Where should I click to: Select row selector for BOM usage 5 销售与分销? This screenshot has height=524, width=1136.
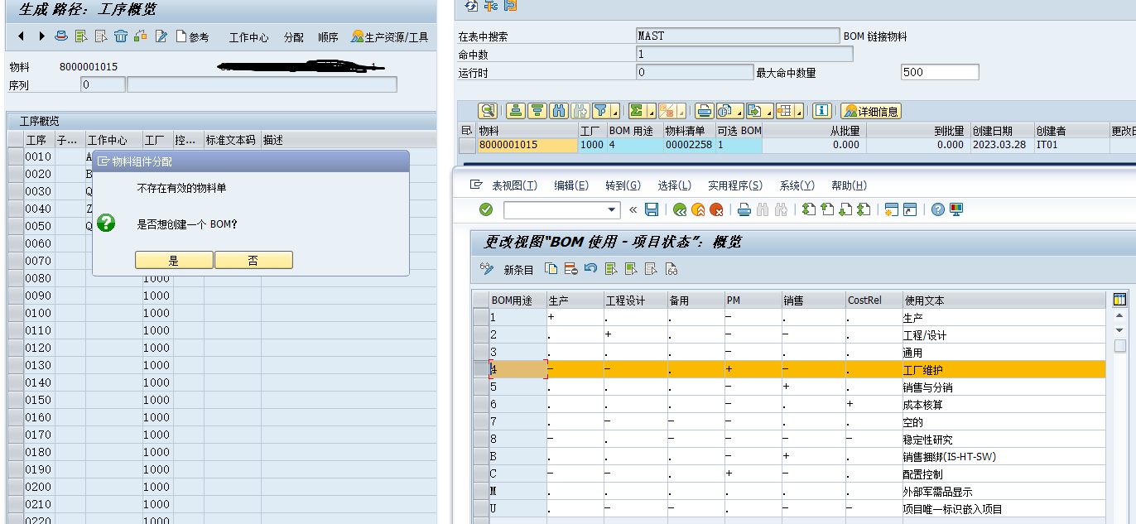(x=480, y=387)
